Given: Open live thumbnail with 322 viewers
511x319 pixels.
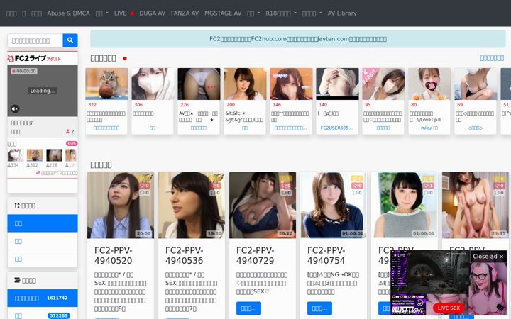Looking at the screenshot, I should pyautogui.click(x=106, y=84).
